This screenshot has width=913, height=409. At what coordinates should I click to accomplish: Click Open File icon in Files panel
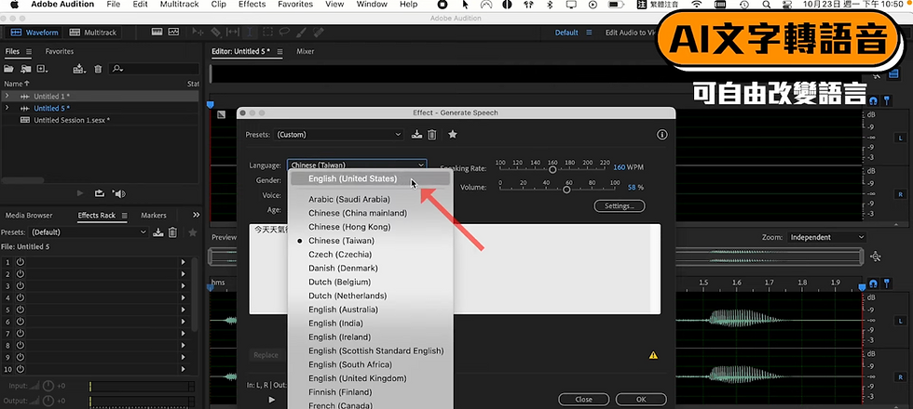[x=8, y=69]
